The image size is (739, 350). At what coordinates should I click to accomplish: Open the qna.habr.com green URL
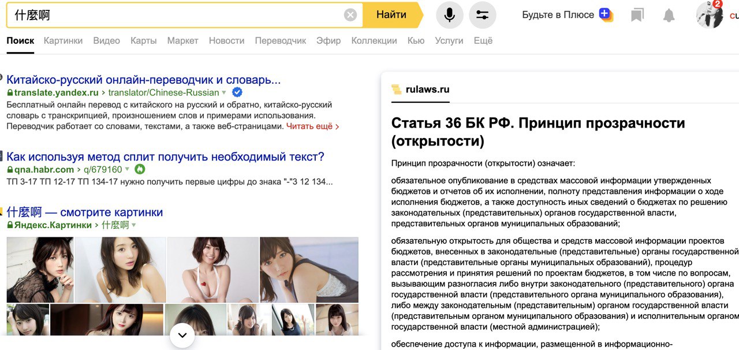click(x=44, y=169)
